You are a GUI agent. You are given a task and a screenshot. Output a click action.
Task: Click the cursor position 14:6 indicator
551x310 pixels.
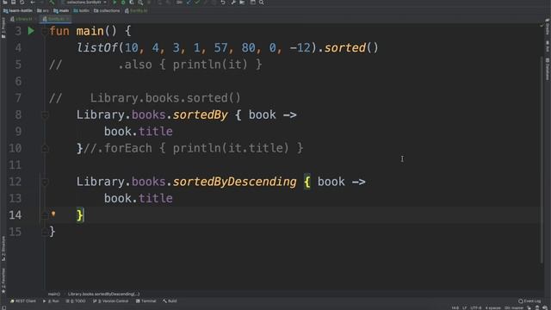coord(455,308)
